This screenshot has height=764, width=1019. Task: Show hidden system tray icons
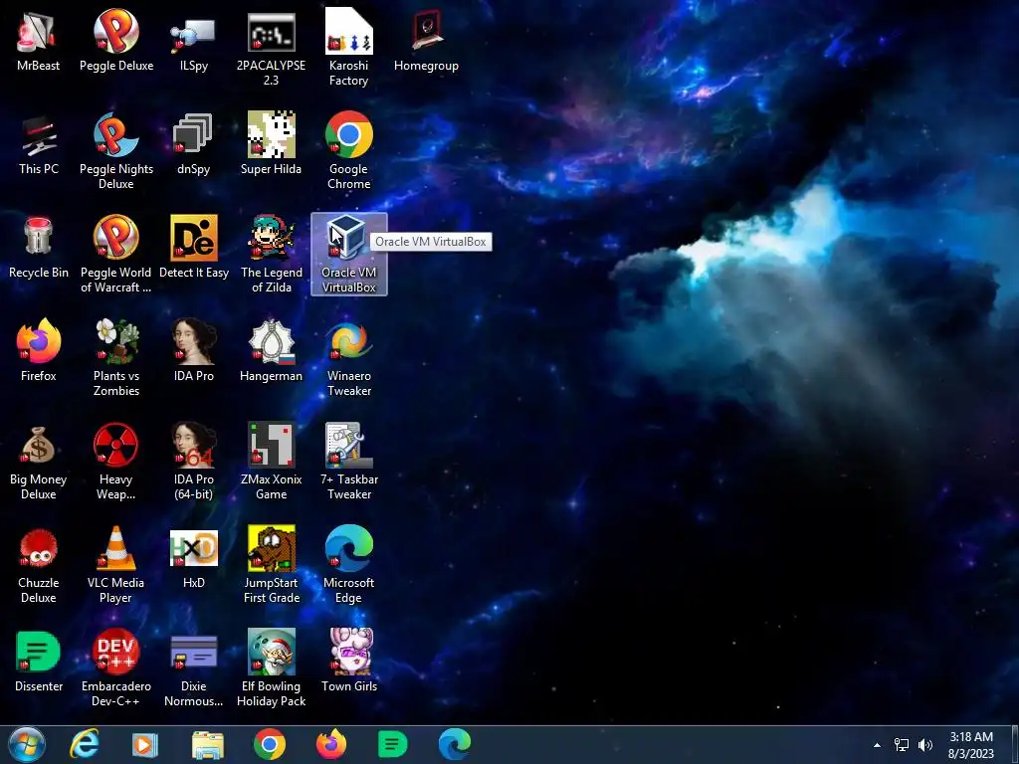point(877,745)
